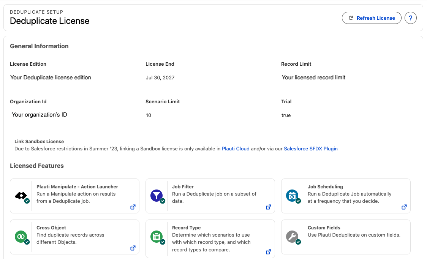
Task: Open help via question mark icon
Action: pos(410,18)
